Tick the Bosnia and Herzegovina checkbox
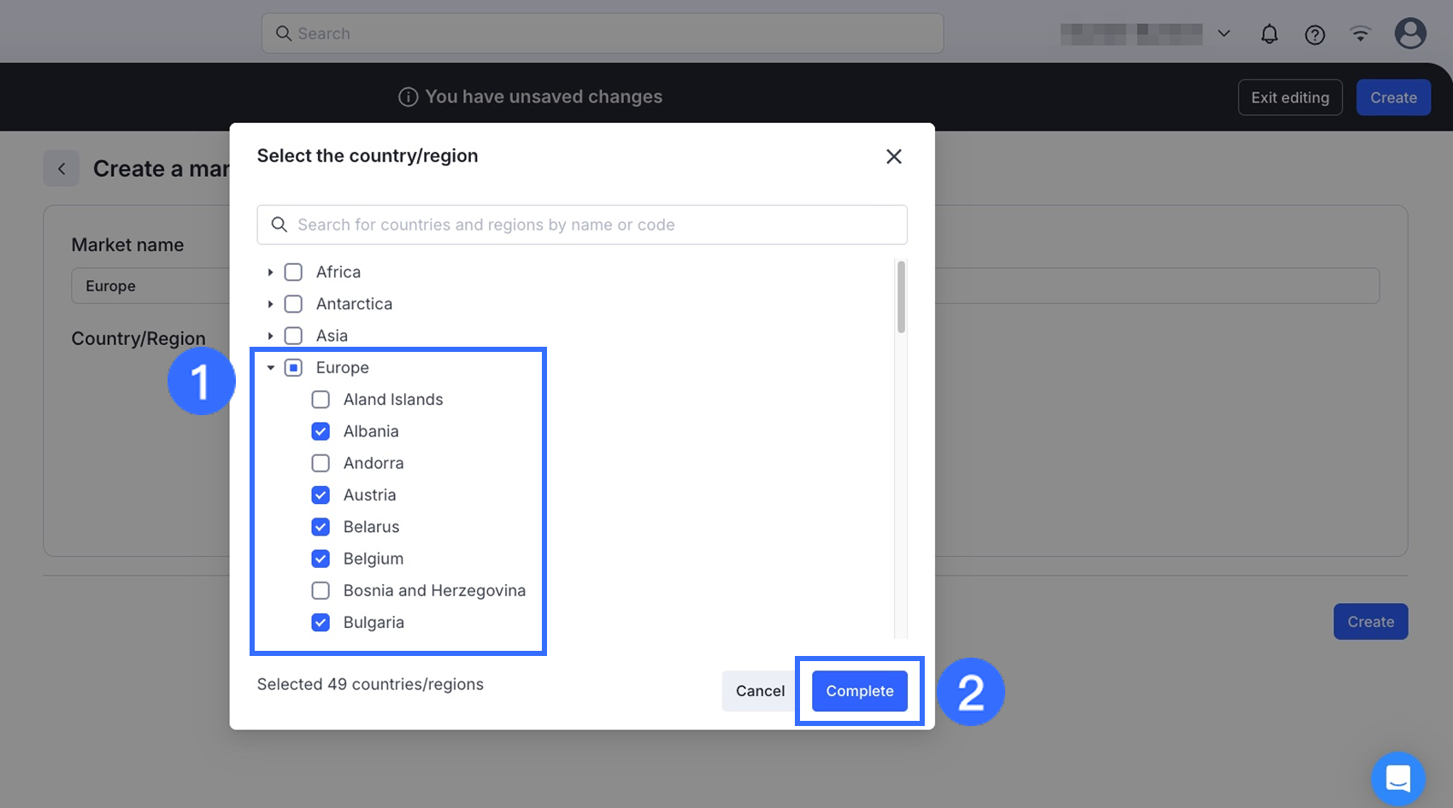 click(x=321, y=591)
